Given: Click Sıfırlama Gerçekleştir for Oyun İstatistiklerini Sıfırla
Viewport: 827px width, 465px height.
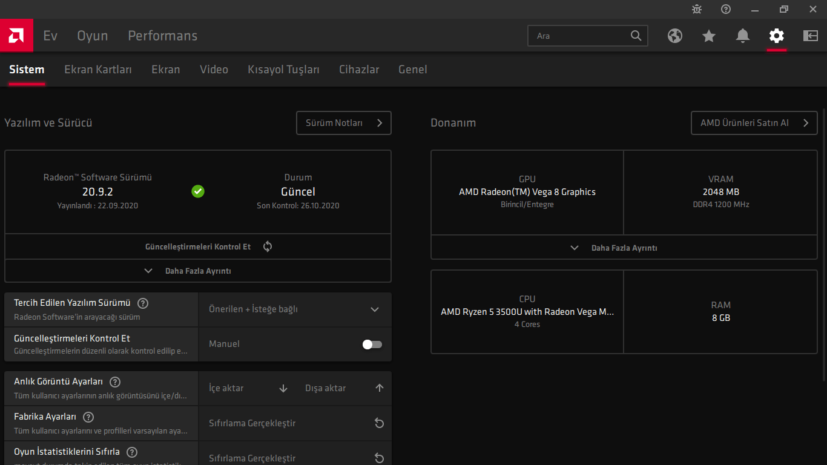Looking at the screenshot, I should (295, 458).
